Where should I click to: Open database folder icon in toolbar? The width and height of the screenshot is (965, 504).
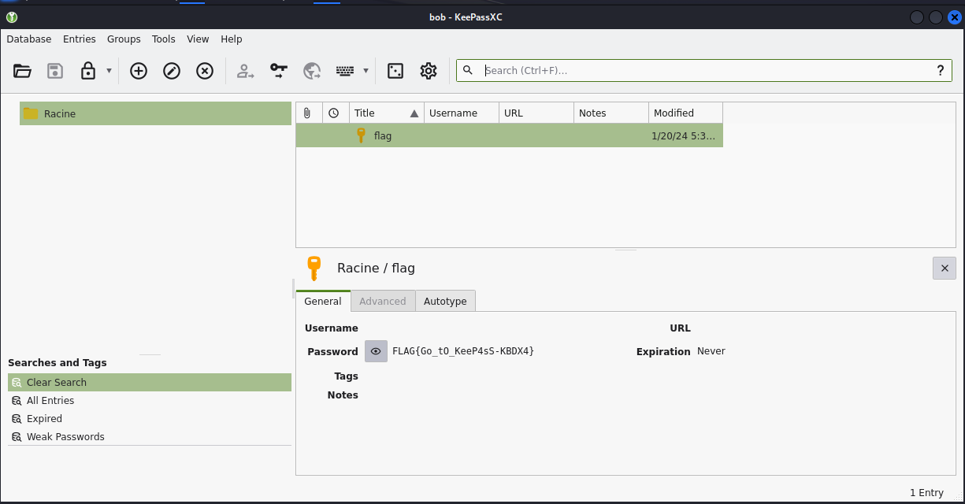coord(22,71)
